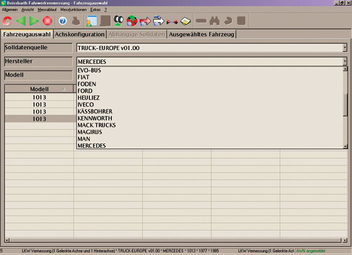Click the green forward arrow icon
Viewport: 352px width, 255px height.
[x=34, y=21]
